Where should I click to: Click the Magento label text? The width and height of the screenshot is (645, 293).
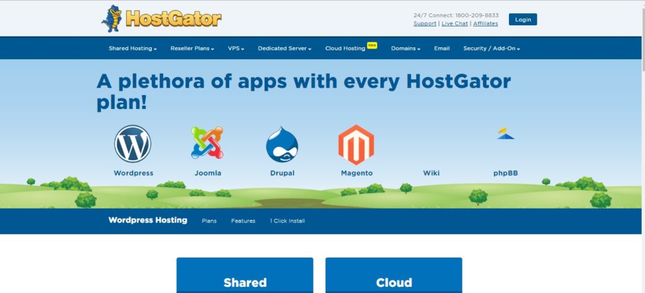357,173
